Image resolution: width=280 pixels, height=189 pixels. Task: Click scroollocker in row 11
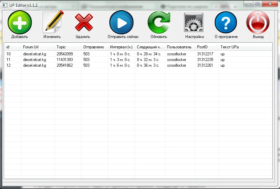(177, 60)
